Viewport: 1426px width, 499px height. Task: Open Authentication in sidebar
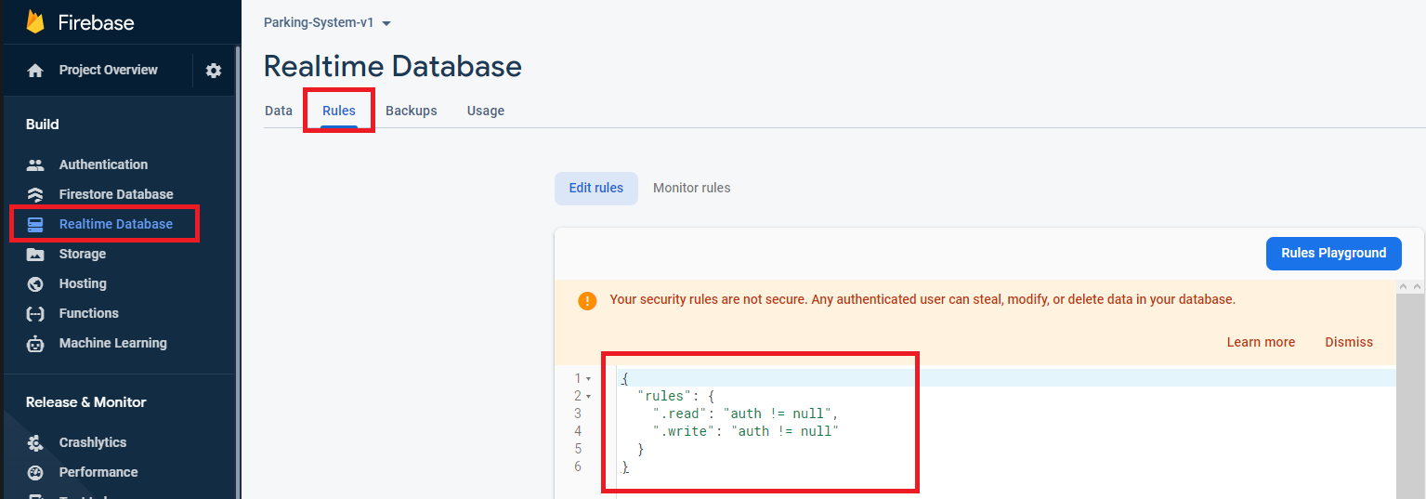pyautogui.click(x=103, y=164)
